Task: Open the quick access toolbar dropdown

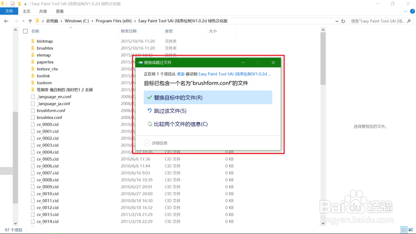Action: coord(25,4)
